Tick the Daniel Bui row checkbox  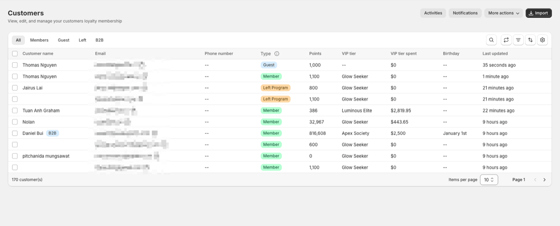(x=15, y=133)
